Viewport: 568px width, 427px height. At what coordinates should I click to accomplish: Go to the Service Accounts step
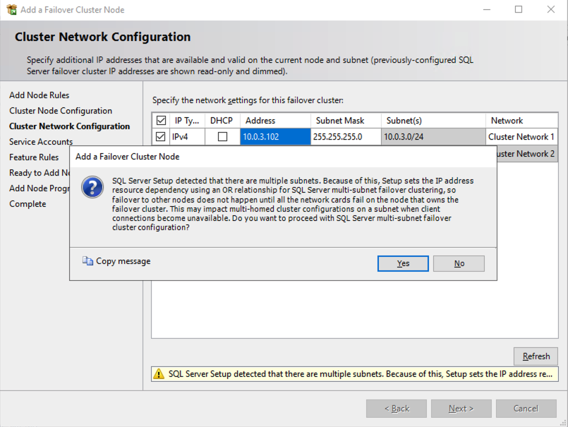point(41,142)
